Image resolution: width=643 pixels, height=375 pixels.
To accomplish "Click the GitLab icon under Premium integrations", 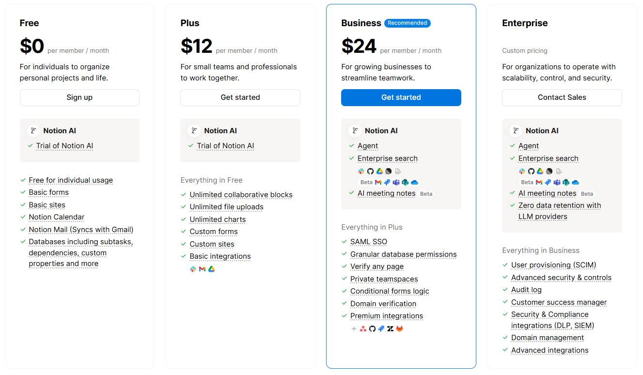I will pyautogui.click(x=399, y=328).
